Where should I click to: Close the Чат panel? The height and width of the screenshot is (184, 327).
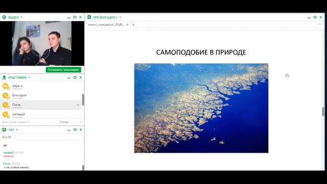click(x=81, y=130)
